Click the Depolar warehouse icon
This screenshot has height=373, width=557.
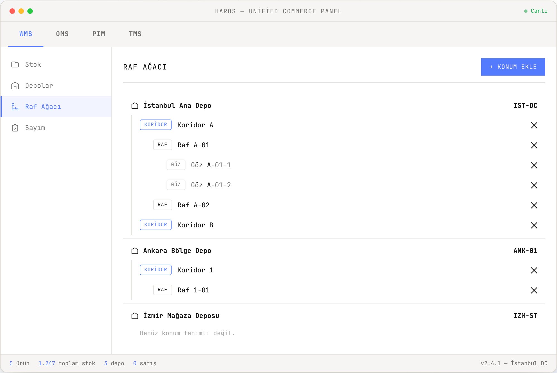click(x=15, y=86)
